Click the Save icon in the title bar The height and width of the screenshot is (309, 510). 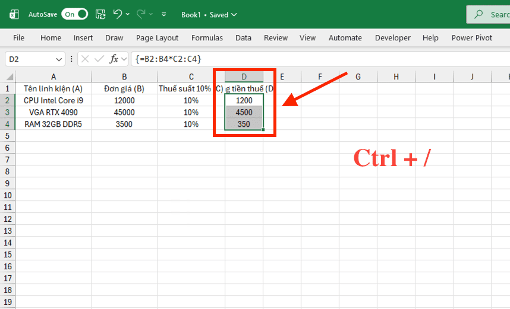(x=100, y=14)
